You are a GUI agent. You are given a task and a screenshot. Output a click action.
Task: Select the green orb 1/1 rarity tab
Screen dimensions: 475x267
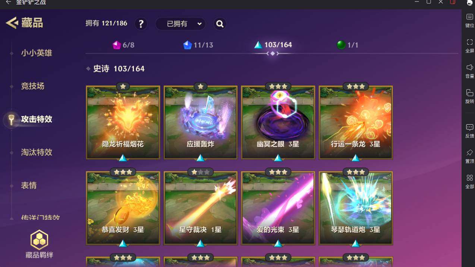[x=347, y=45]
